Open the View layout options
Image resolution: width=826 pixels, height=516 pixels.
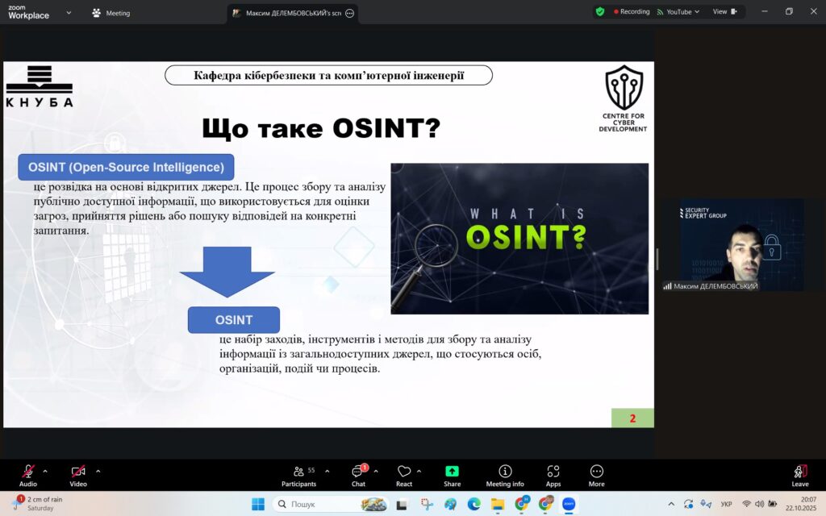724,12
